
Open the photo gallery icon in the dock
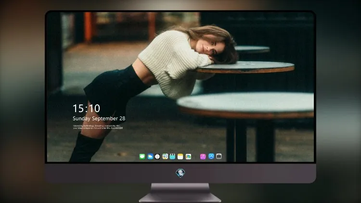coord(188,157)
